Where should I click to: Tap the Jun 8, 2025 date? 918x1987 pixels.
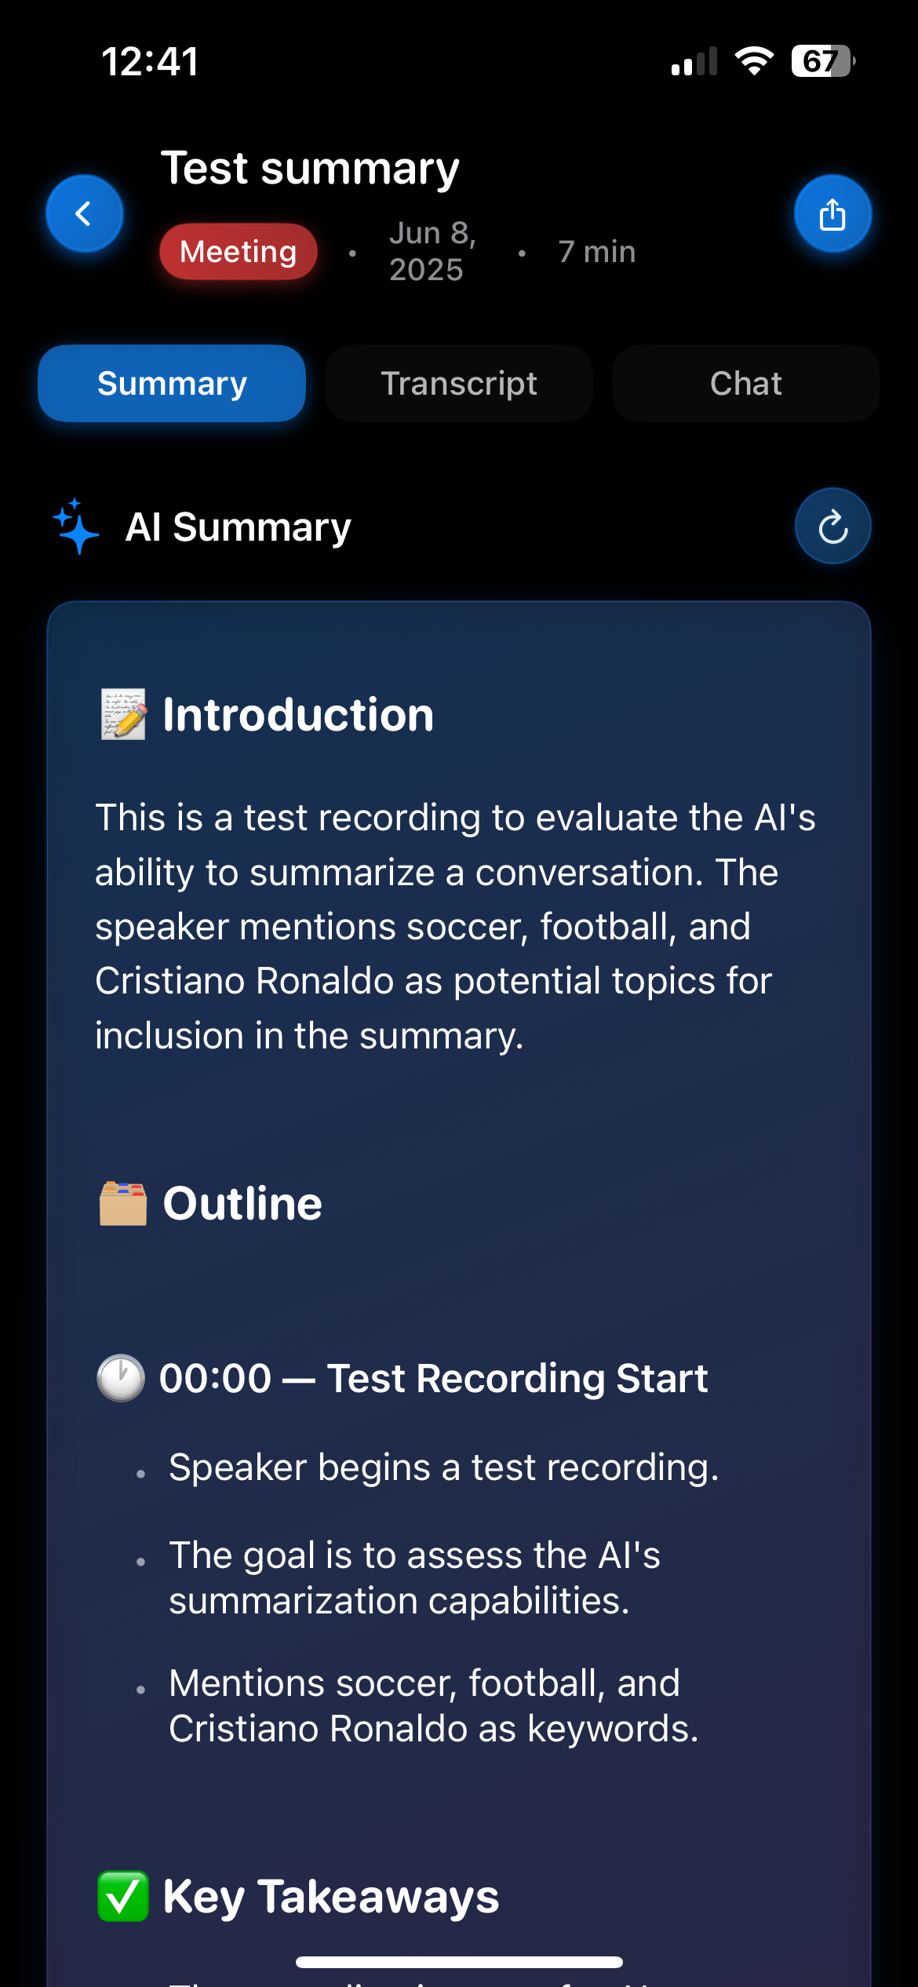(x=432, y=251)
